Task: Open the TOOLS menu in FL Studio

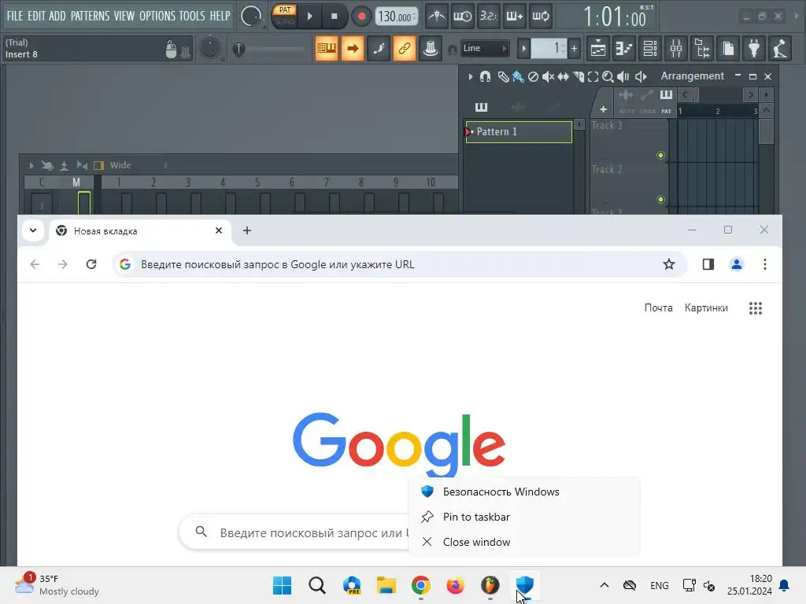Action: 192,16
